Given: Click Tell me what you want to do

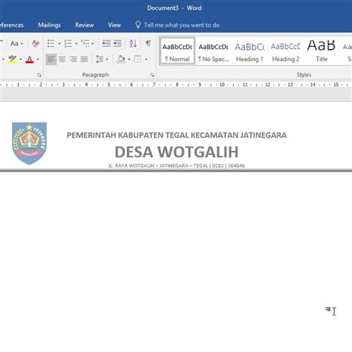Looking at the screenshot, I should pos(182,25).
